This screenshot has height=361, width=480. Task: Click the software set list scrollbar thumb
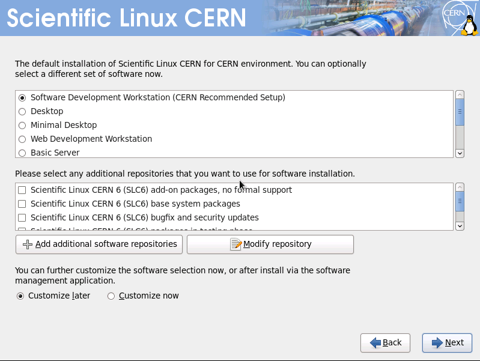[x=460, y=112]
